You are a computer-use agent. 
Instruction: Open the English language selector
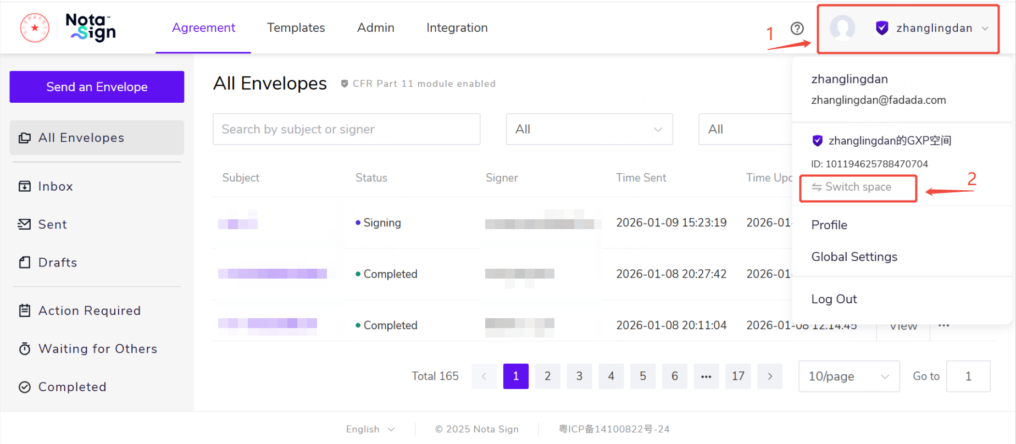370,429
